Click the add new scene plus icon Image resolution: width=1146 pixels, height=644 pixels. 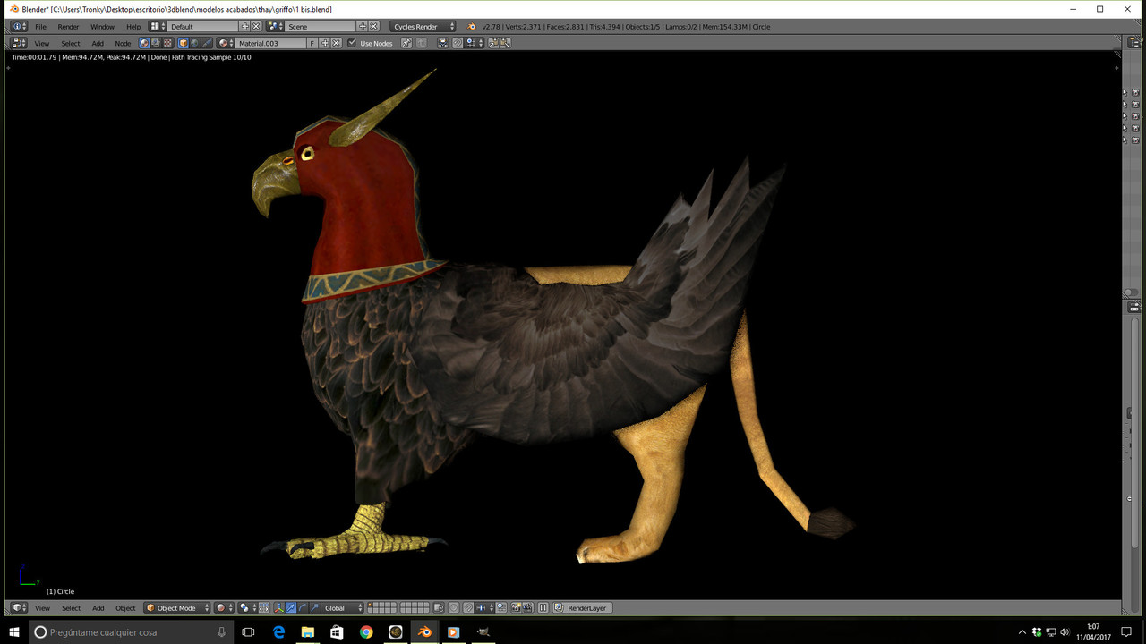[x=363, y=27]
